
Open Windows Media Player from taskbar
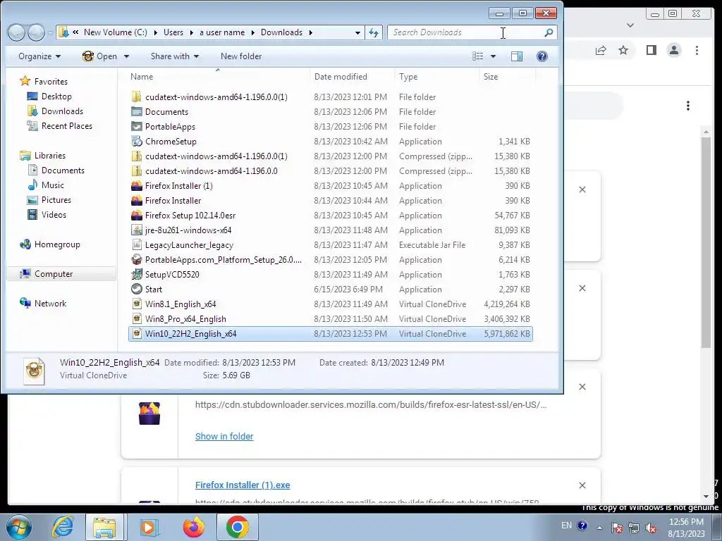pyautogui.click(x=148, y=527)
